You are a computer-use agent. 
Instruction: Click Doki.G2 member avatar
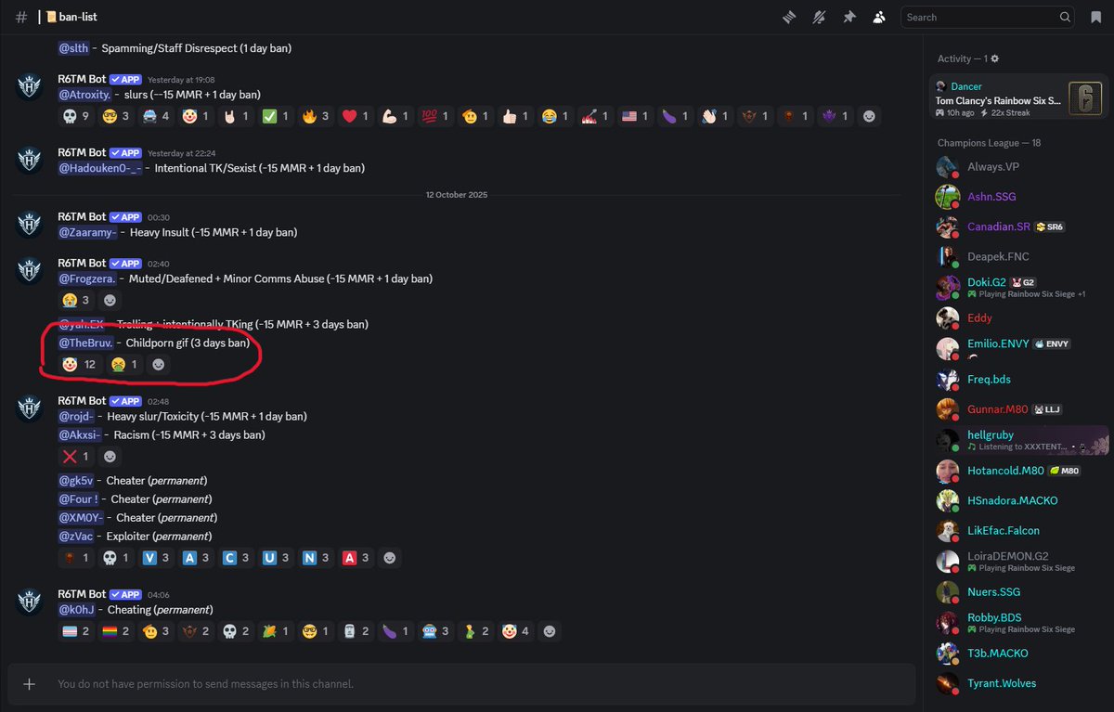(947, 287)
